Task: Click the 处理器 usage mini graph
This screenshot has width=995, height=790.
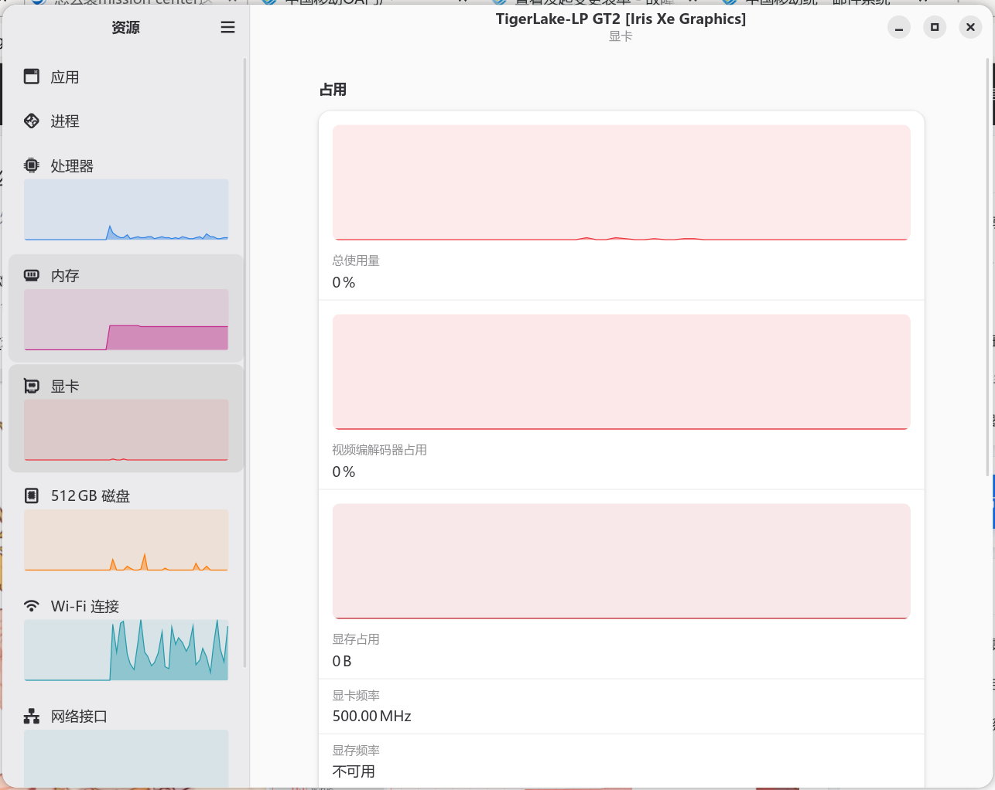Action: 126,209
